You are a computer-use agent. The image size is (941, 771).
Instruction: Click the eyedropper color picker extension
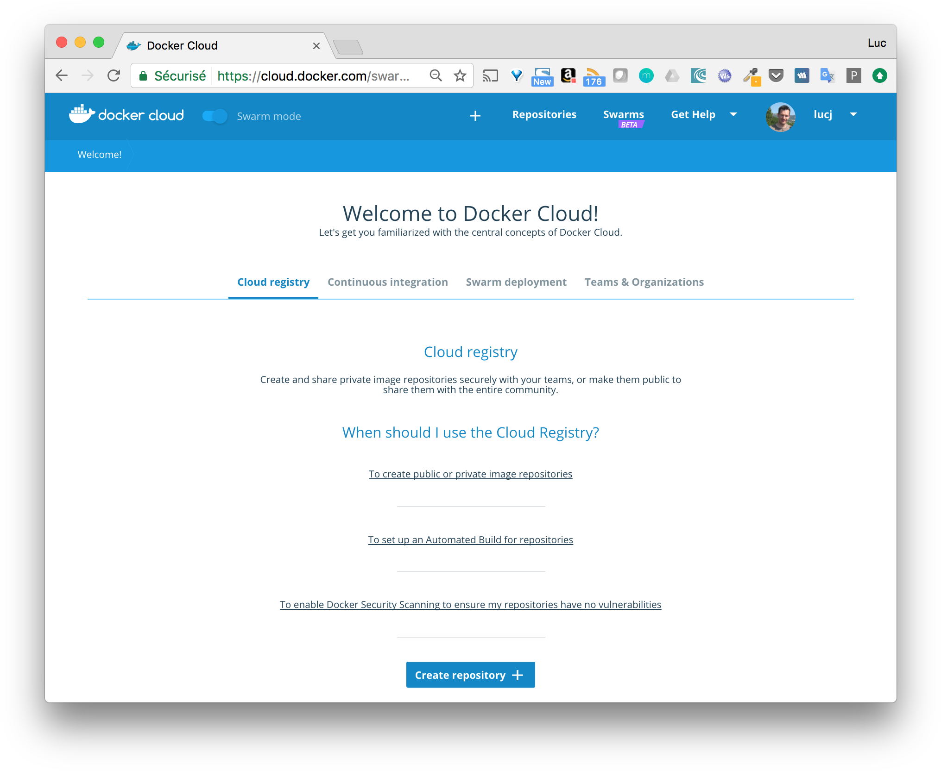coord(752,77)
